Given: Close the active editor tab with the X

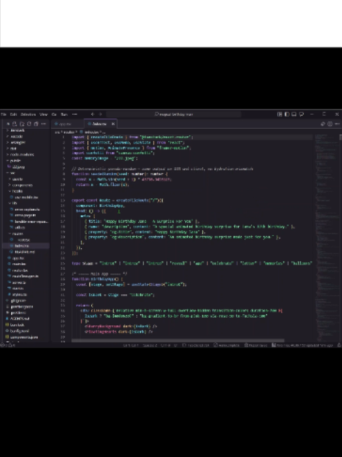Looking at the screenshot, I should coord(113,124).
